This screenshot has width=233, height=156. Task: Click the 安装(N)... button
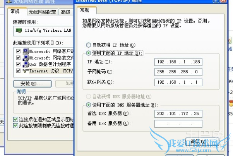(x=33, y=84)
